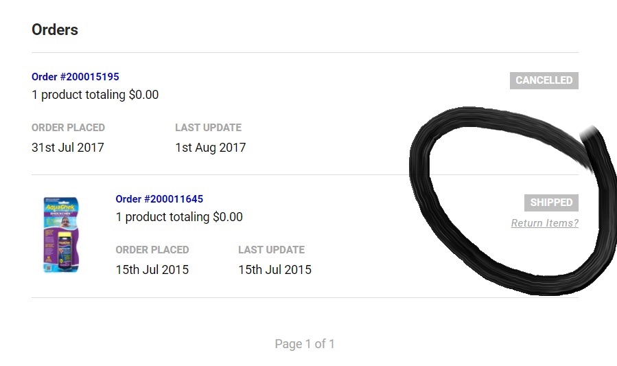
Task: Click the CANCELLED status badge
Action: (x=544, y=80)
